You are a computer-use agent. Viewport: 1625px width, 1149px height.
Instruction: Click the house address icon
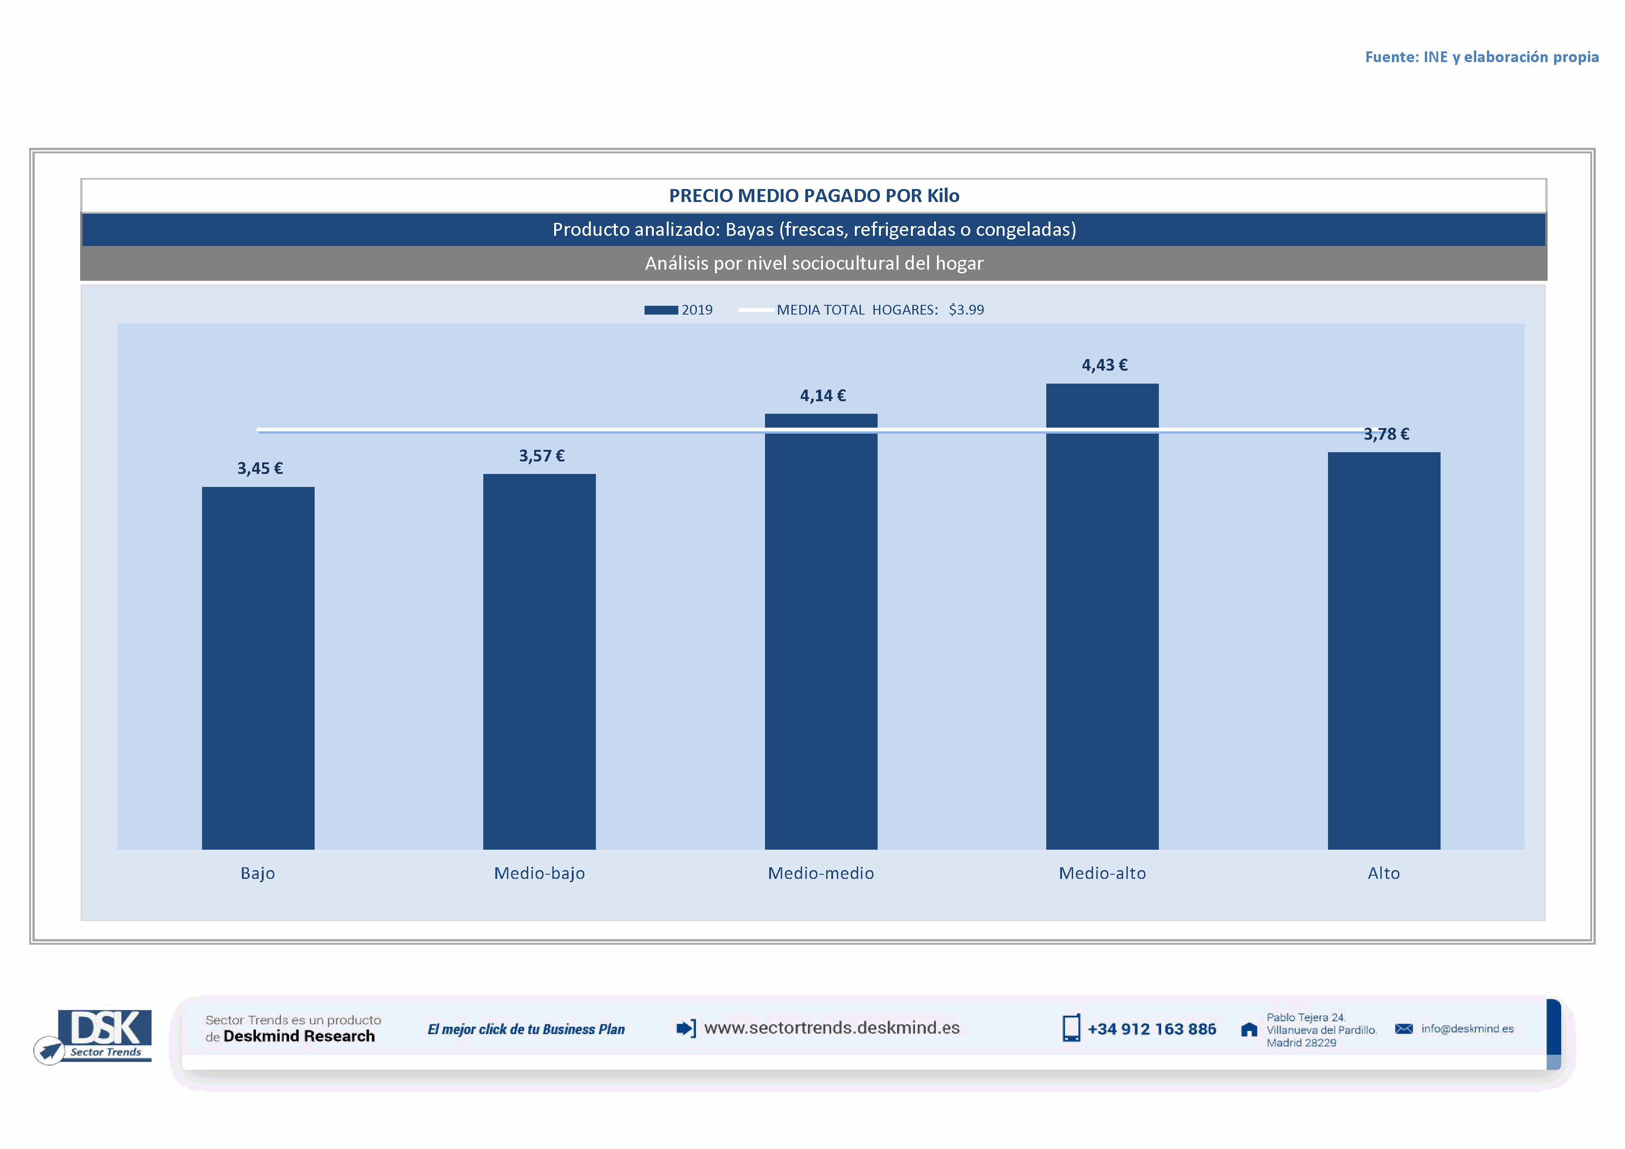pos(1249,1029)
